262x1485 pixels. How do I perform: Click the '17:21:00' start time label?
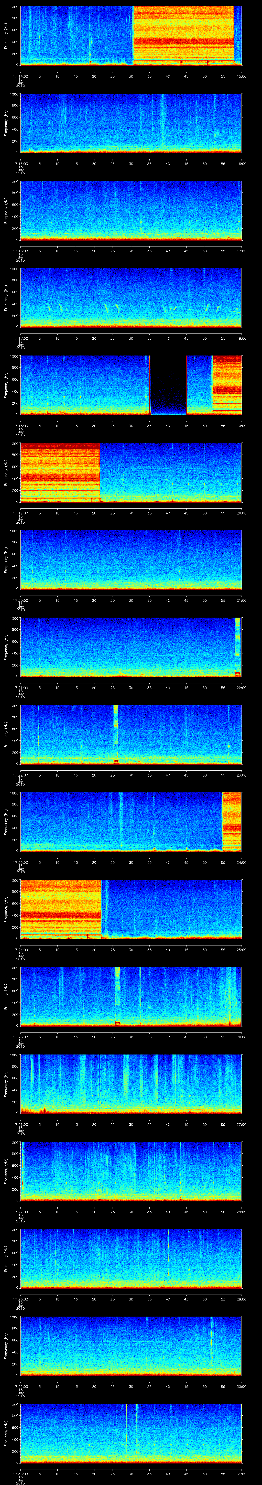(x=21, y=688)
